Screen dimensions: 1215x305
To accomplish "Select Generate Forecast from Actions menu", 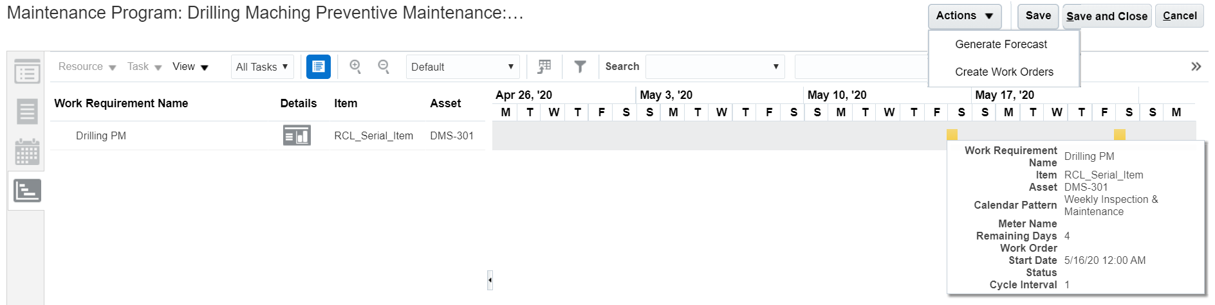I will click(x=1001, y=44).
